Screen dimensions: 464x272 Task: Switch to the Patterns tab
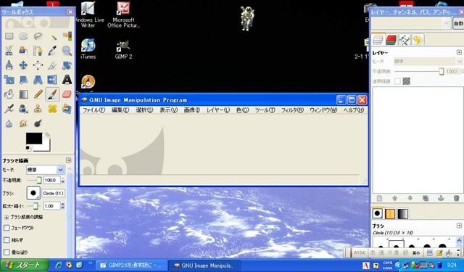pos(390,214)
